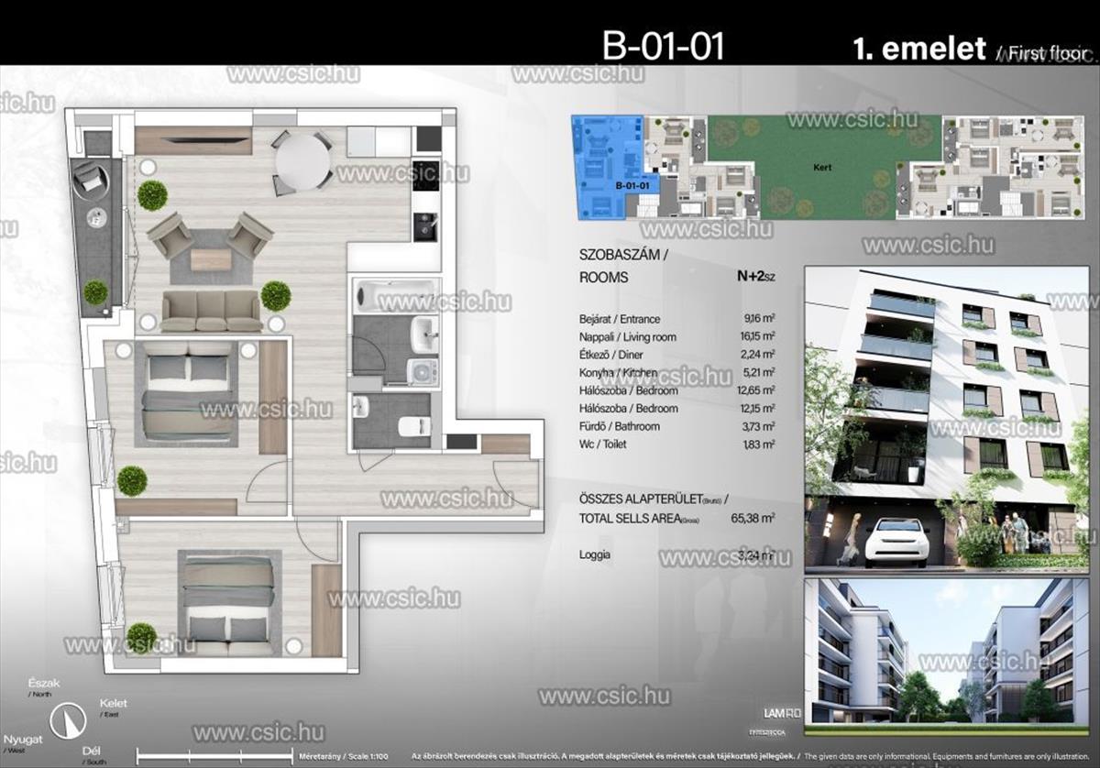Screen dimensions: 1100x768
Task: Select the "1. emelet" first floor heading
Action: [918, 49]
